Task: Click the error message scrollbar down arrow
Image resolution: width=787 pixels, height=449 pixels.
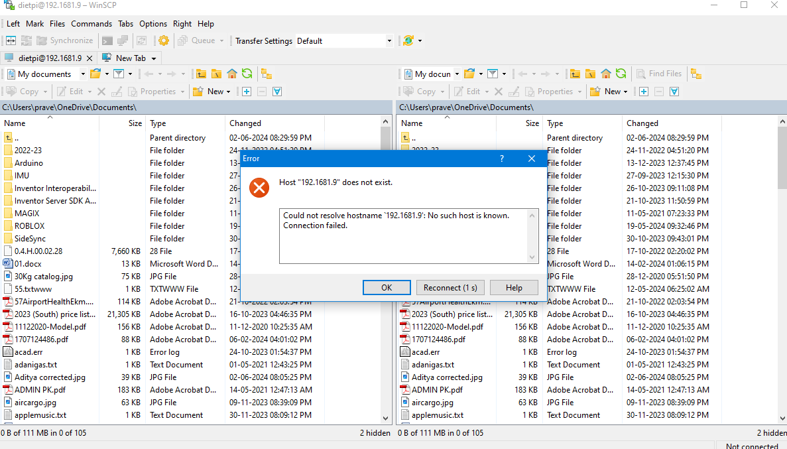Action: (532, 257)
